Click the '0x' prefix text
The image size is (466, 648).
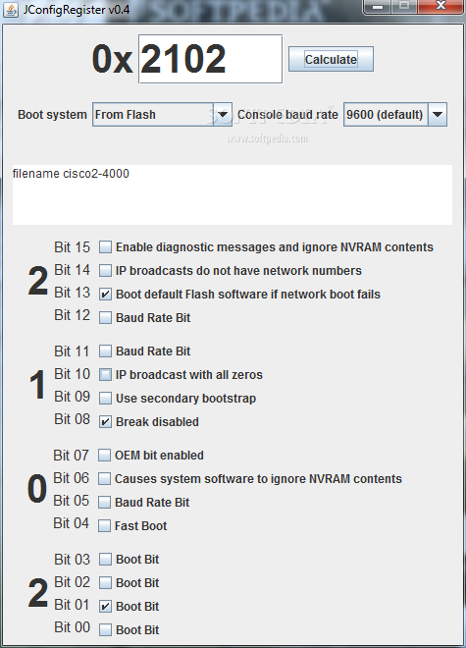(112, 59)
